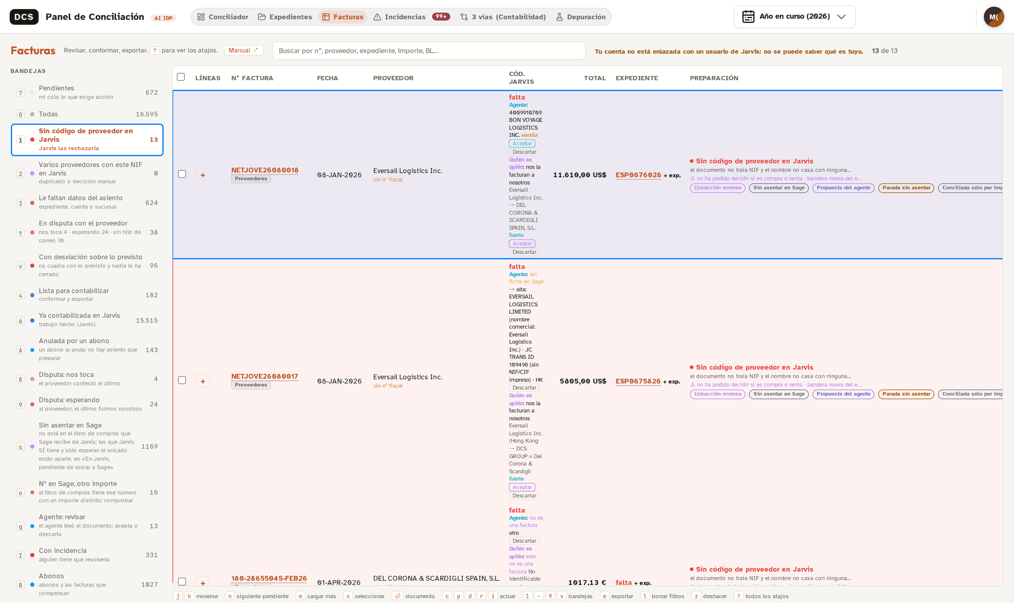Open the Agente: revisar tray
Screen dimensions: 1014x603
pos(87,526)
